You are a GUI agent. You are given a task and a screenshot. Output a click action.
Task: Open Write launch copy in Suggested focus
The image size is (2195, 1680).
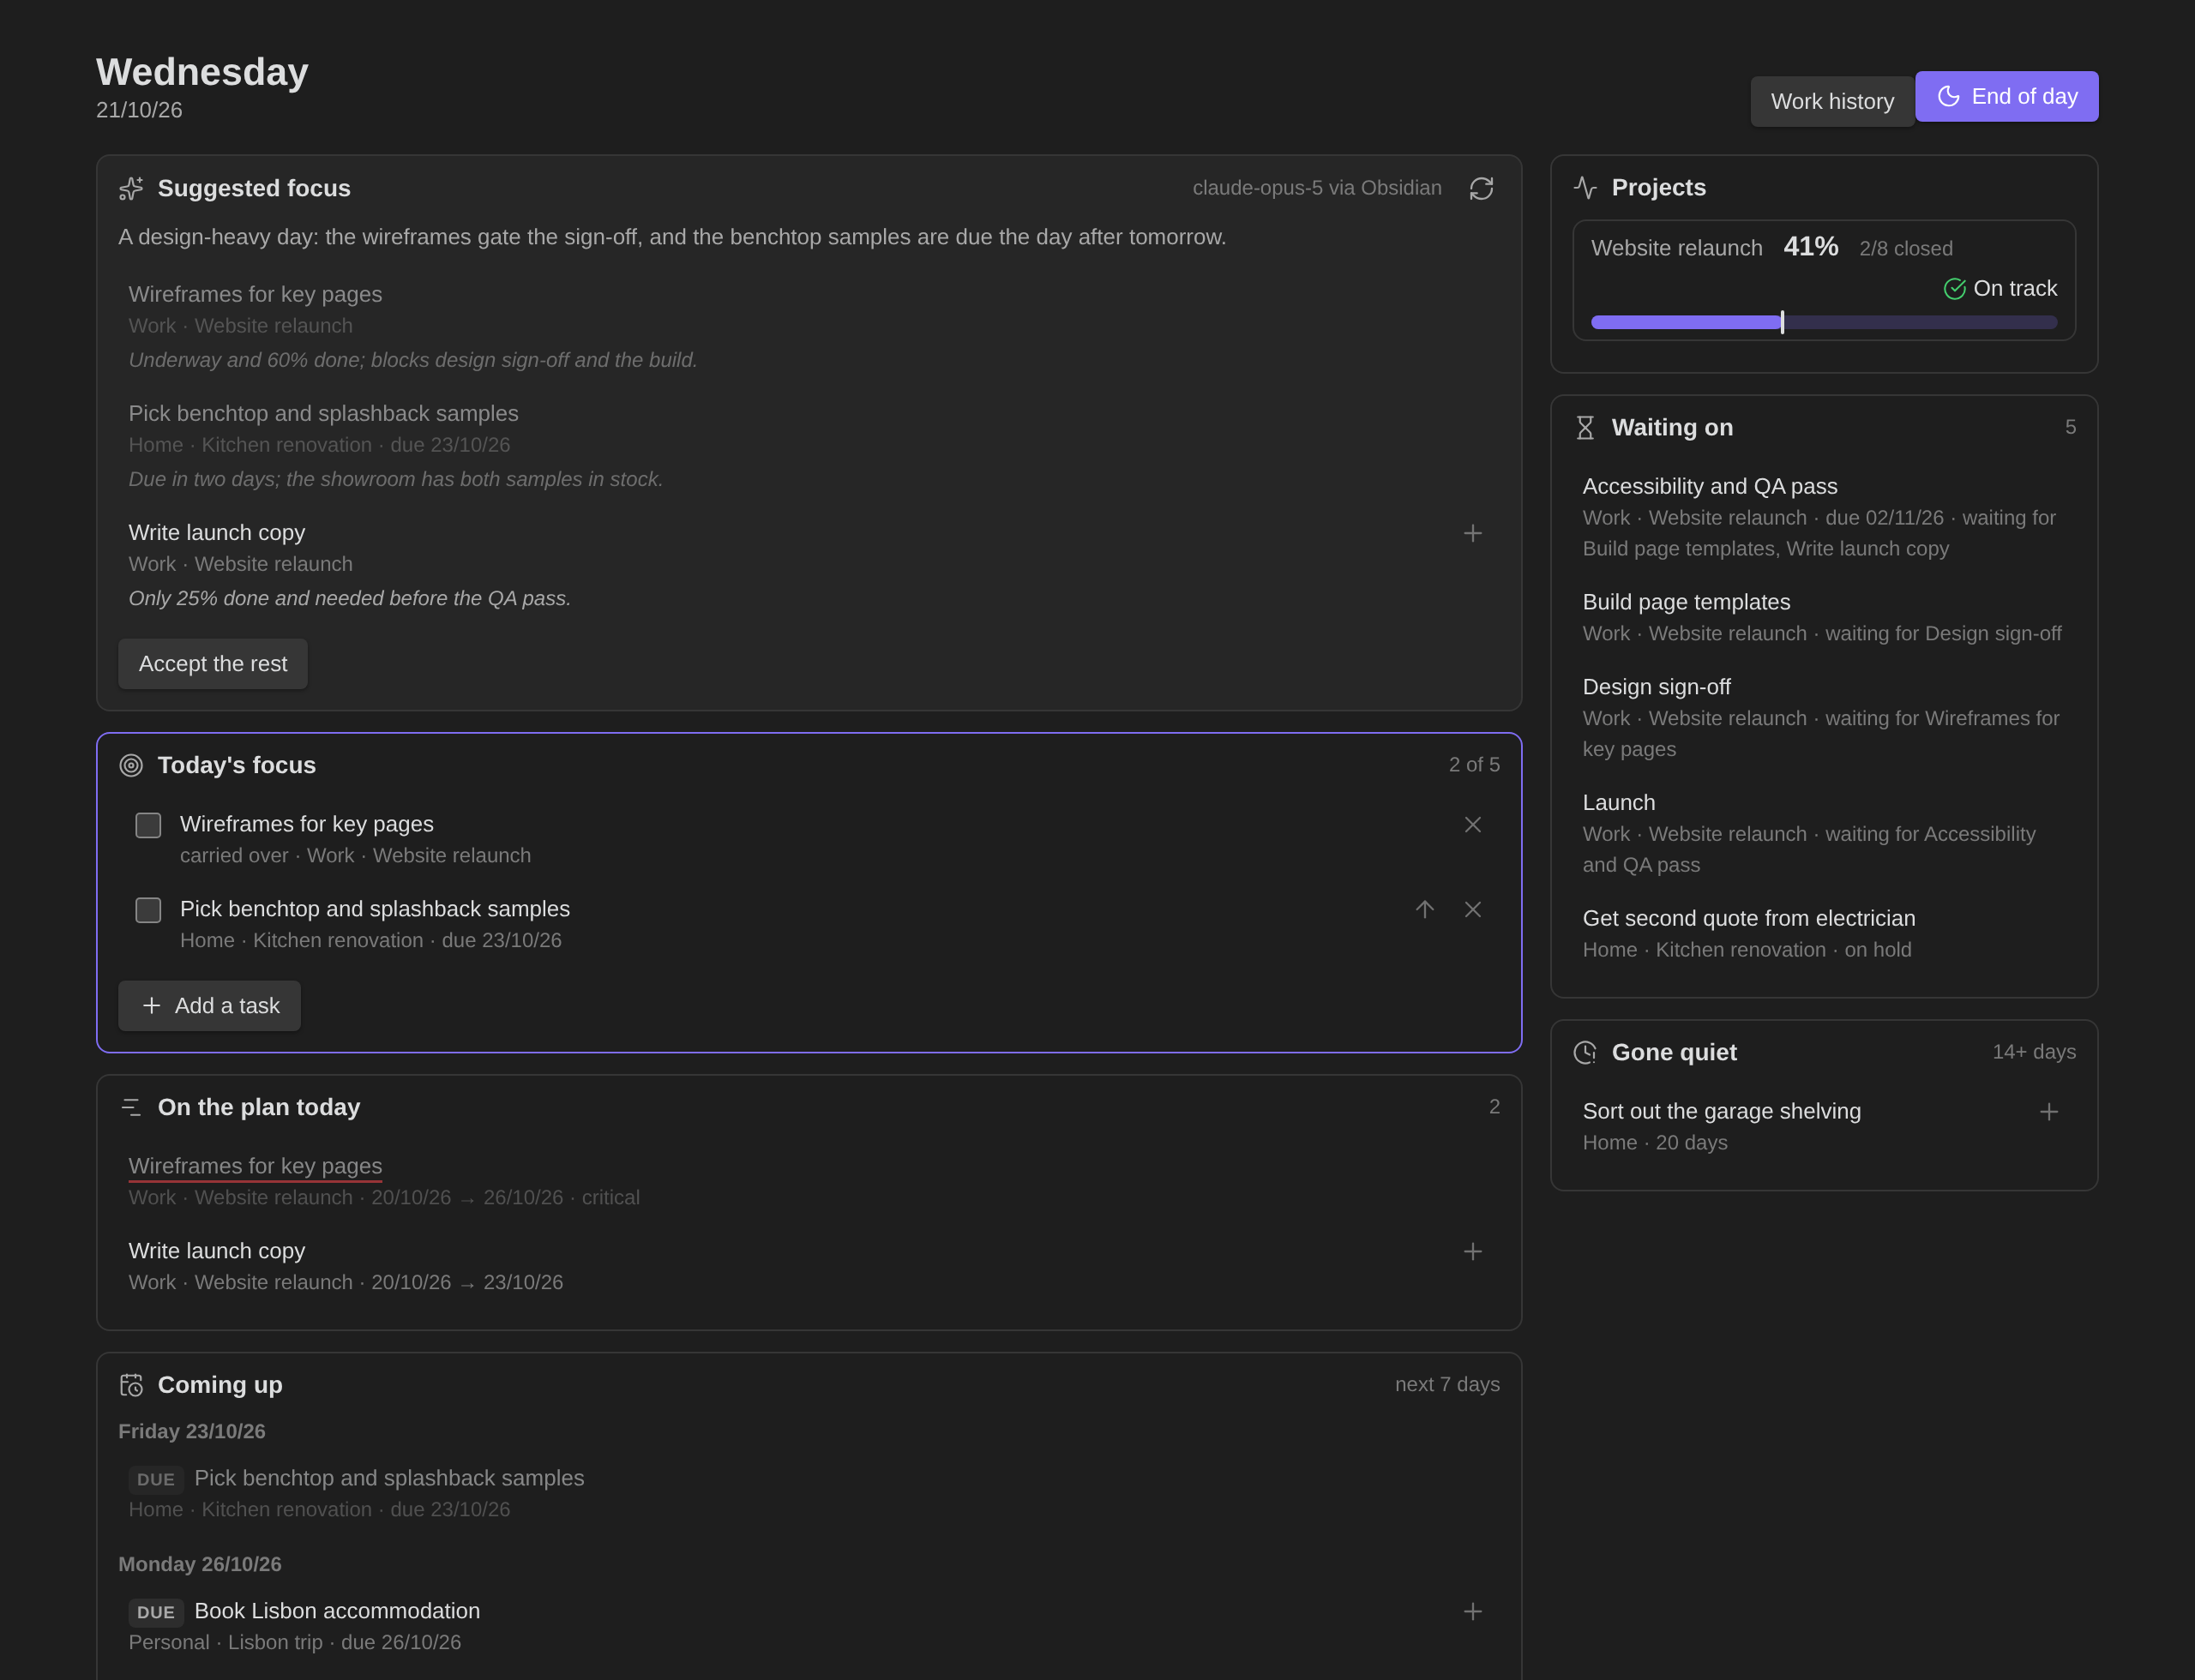point(217,532)
